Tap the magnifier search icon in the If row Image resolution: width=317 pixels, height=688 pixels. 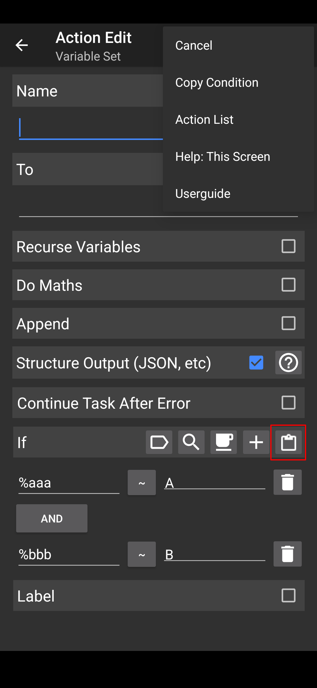(191, 442)
